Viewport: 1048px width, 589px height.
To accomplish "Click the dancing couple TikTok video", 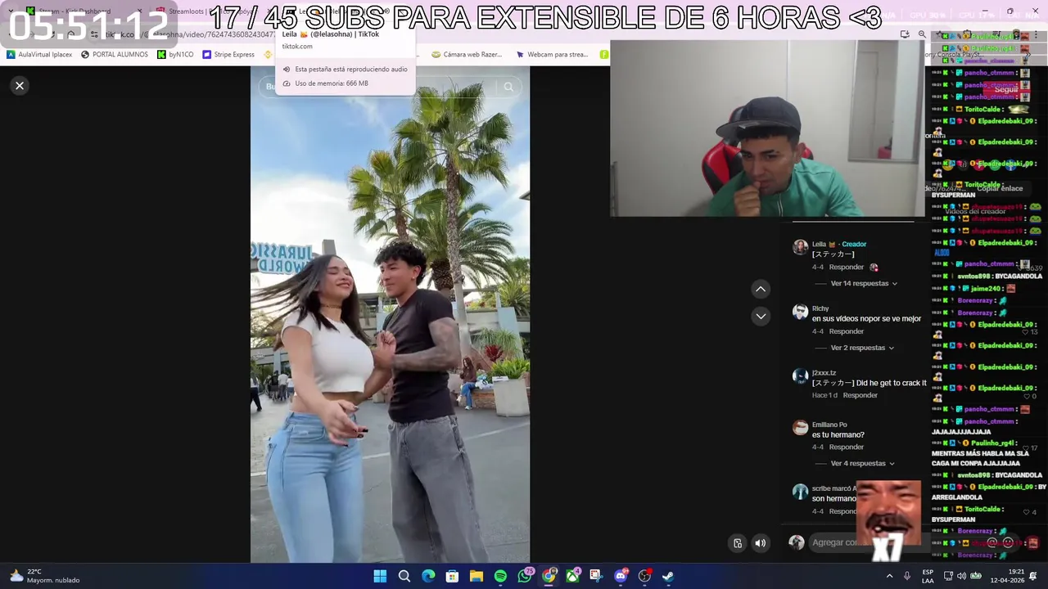I will coord(390,314).
